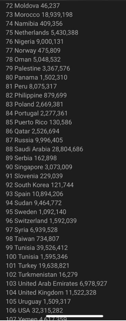126x321 pixels.
Task: Select the Saudi Arabia 28,804,686 row
Action: click(x=44, y=149)
